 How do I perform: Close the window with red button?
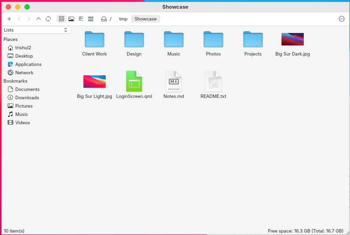tap(8, 7)
